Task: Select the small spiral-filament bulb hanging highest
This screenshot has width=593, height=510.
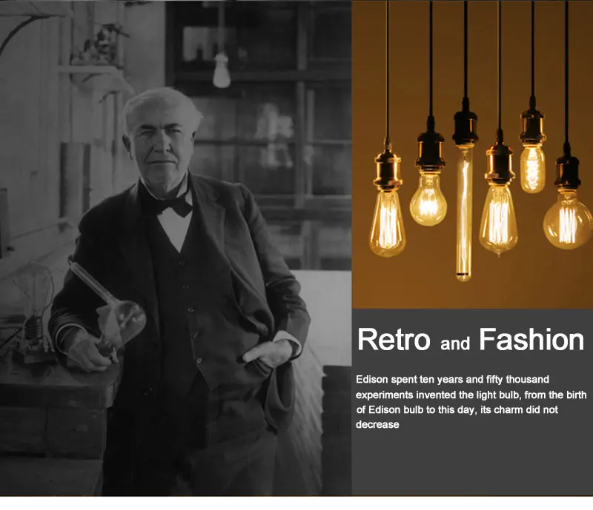Action: [532, 170]
